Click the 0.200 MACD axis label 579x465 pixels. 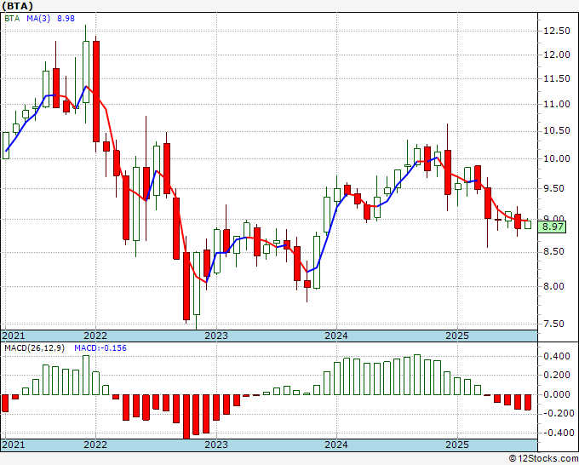557,376
